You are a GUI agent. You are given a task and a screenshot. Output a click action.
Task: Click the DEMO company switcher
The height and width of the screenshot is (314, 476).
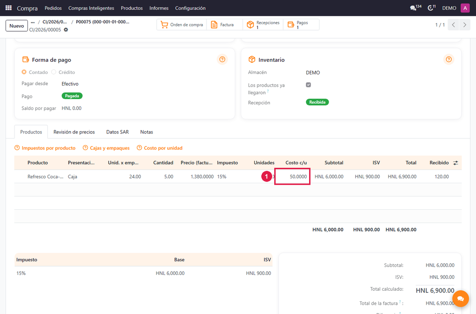pos(449,8)
